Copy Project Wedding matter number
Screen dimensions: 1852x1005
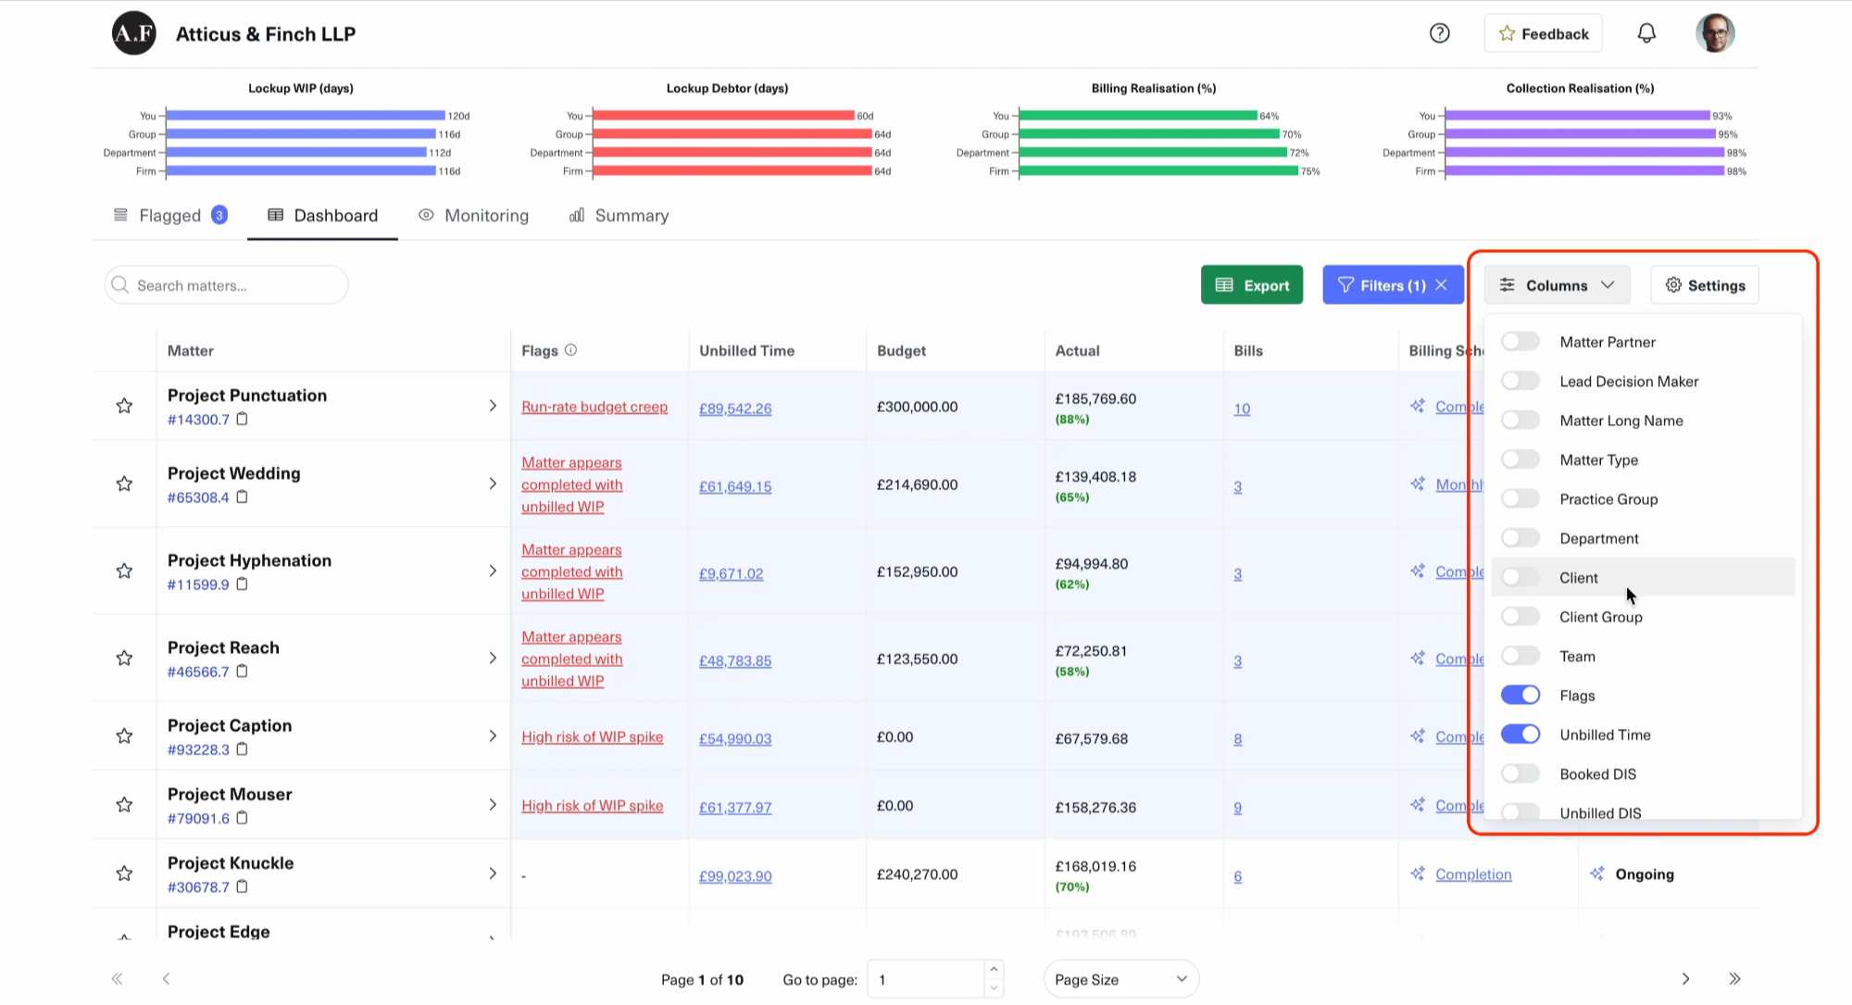(x=243, y=497)
